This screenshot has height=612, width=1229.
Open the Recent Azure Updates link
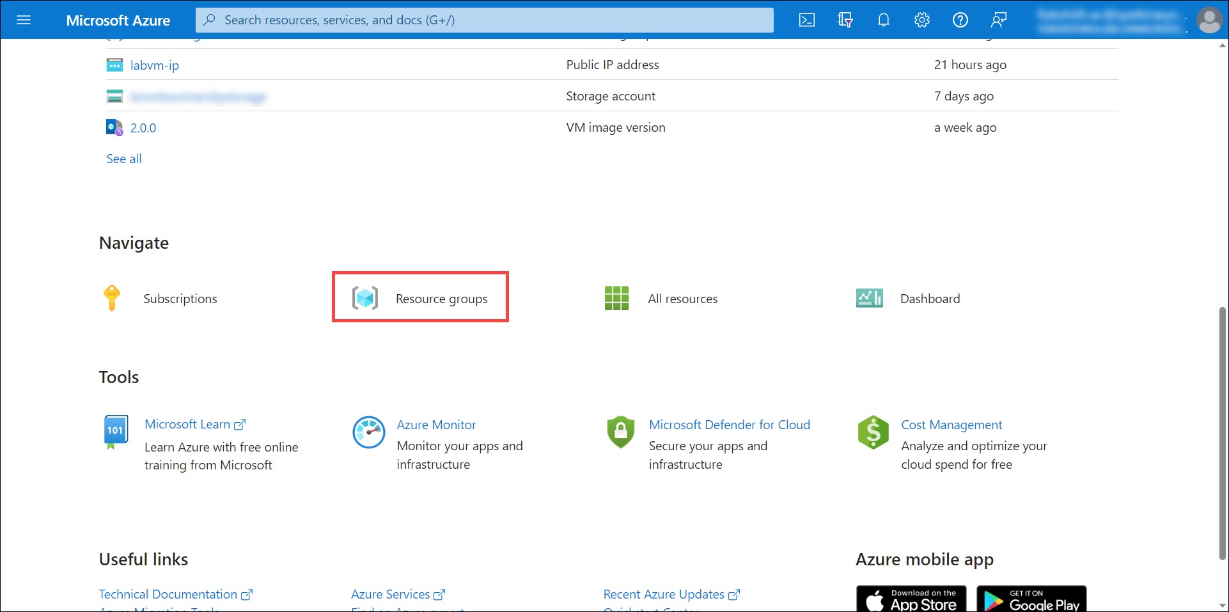pos(664,595)
